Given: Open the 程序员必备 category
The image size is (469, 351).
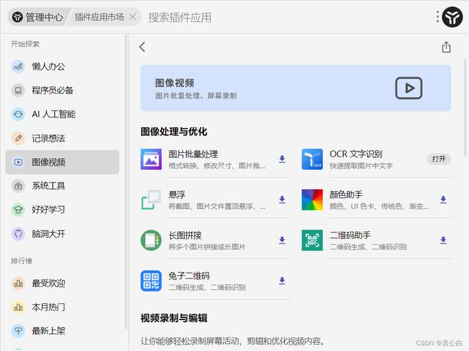Looking at the screenshot, I should (x=62, y=91).
